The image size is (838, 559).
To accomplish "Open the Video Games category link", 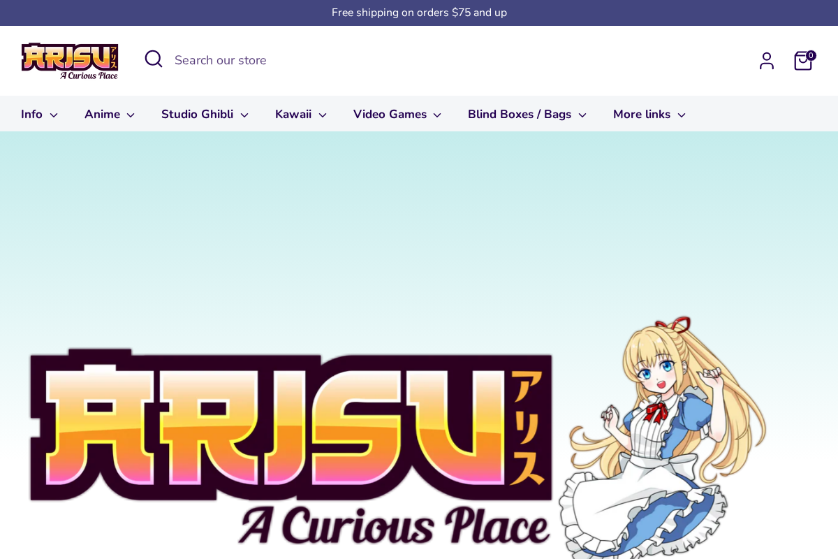I will click(x=390, y=114).
